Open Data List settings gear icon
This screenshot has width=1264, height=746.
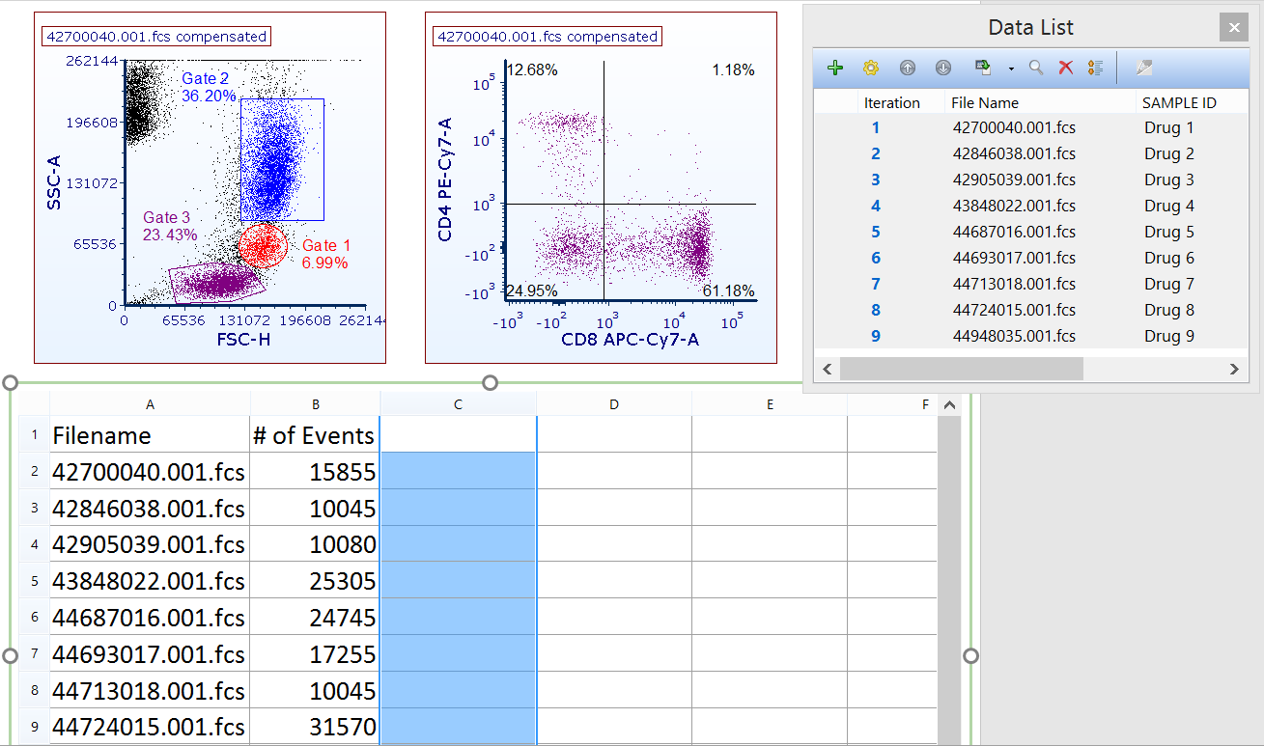871,68
